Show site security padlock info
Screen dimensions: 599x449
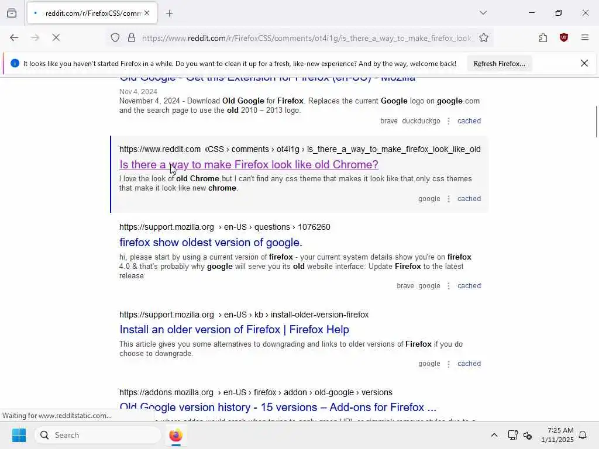(x=132, y=38)
